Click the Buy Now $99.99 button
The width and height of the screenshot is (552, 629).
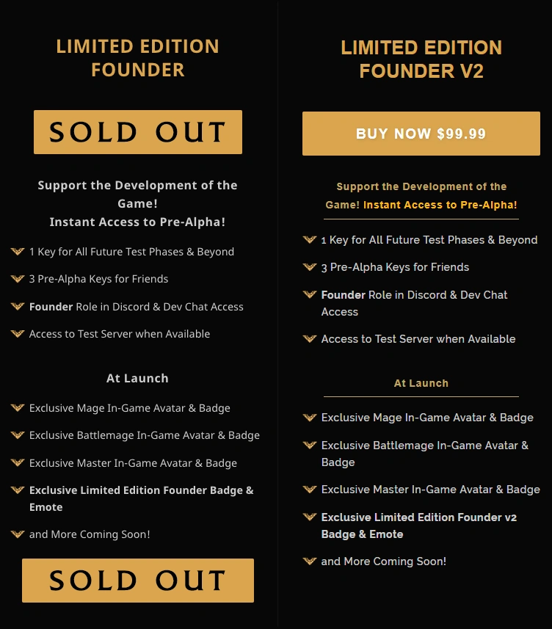pos(421,134)
